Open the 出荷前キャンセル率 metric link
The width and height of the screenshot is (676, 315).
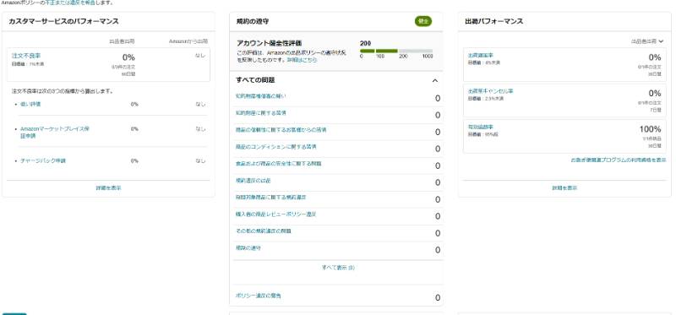[491, 91]
